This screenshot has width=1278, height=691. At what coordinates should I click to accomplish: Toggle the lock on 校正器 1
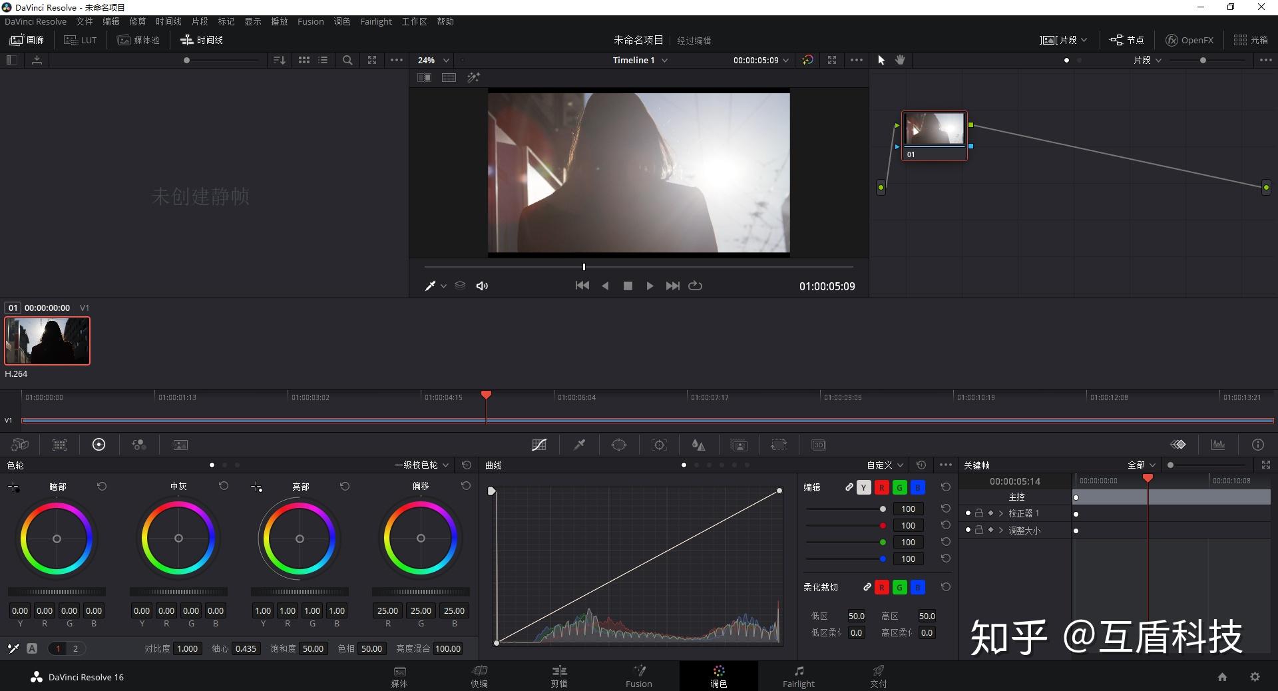click(x=978, y=513)
